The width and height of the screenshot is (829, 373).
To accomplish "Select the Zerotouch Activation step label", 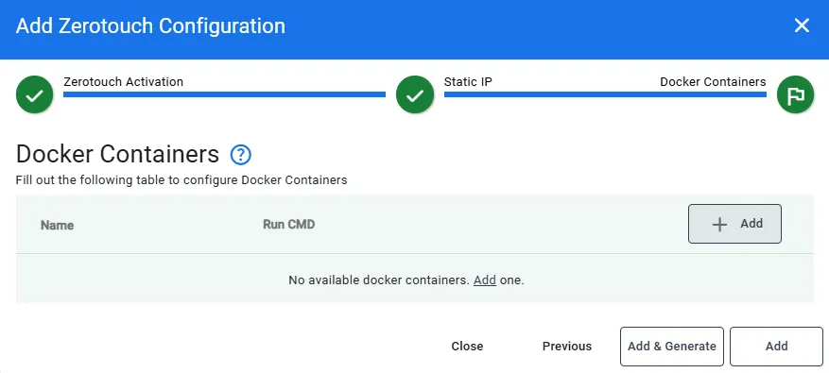I will tap(123, 82).
